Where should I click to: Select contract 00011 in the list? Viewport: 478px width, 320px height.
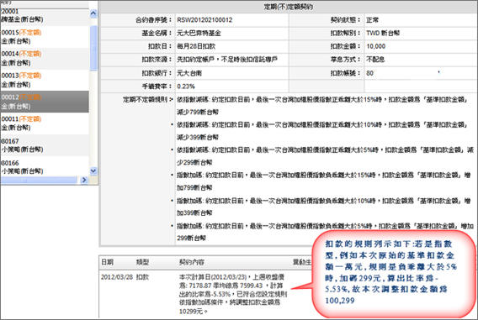click(x=45, y=123)
